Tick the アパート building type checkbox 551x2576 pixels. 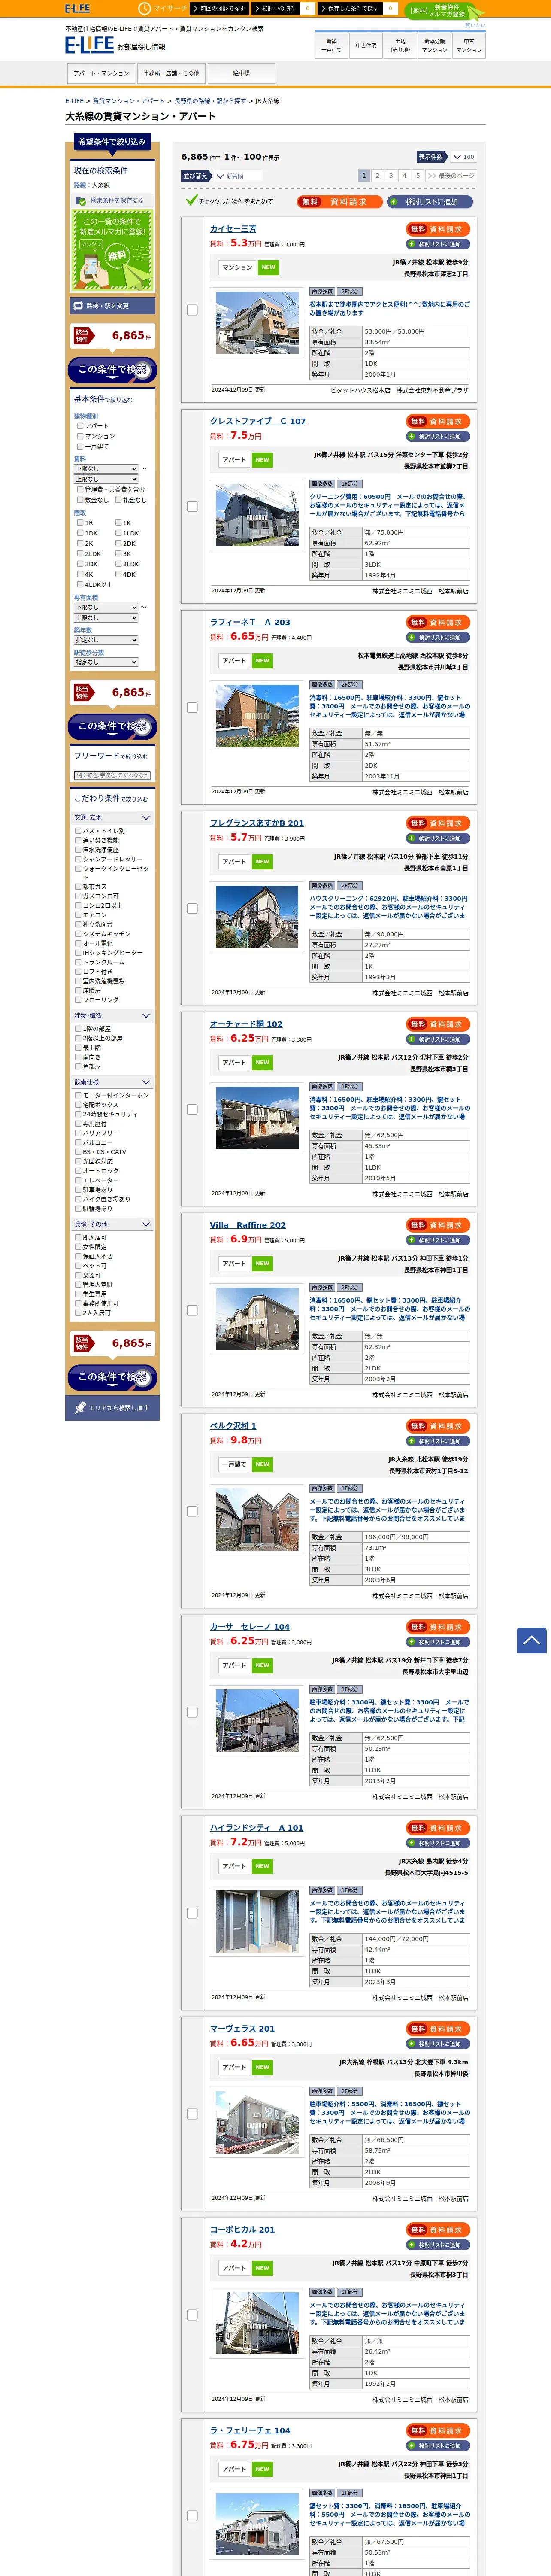coord(80,426)
